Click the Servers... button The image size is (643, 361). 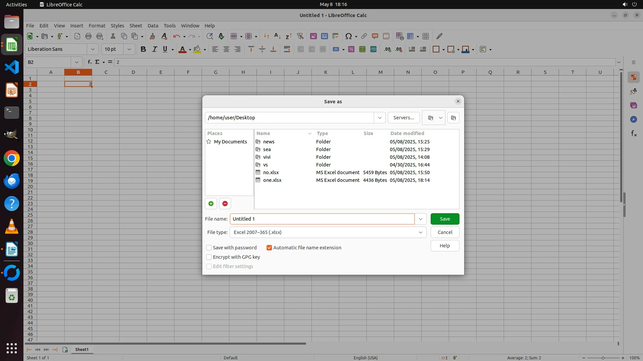[404, 118]
